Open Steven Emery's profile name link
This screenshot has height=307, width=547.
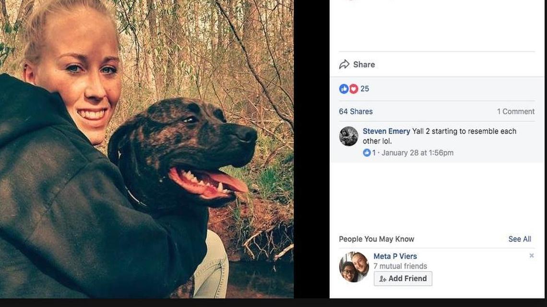click(x=386, y=131)
